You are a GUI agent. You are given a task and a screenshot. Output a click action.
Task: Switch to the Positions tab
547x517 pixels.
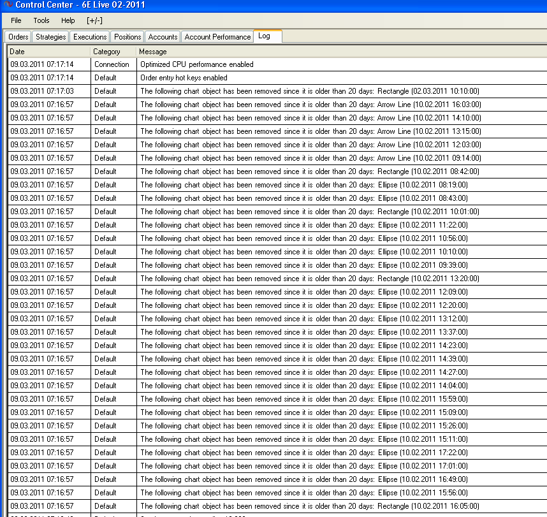pyautogui.click(x=128, y=37)
